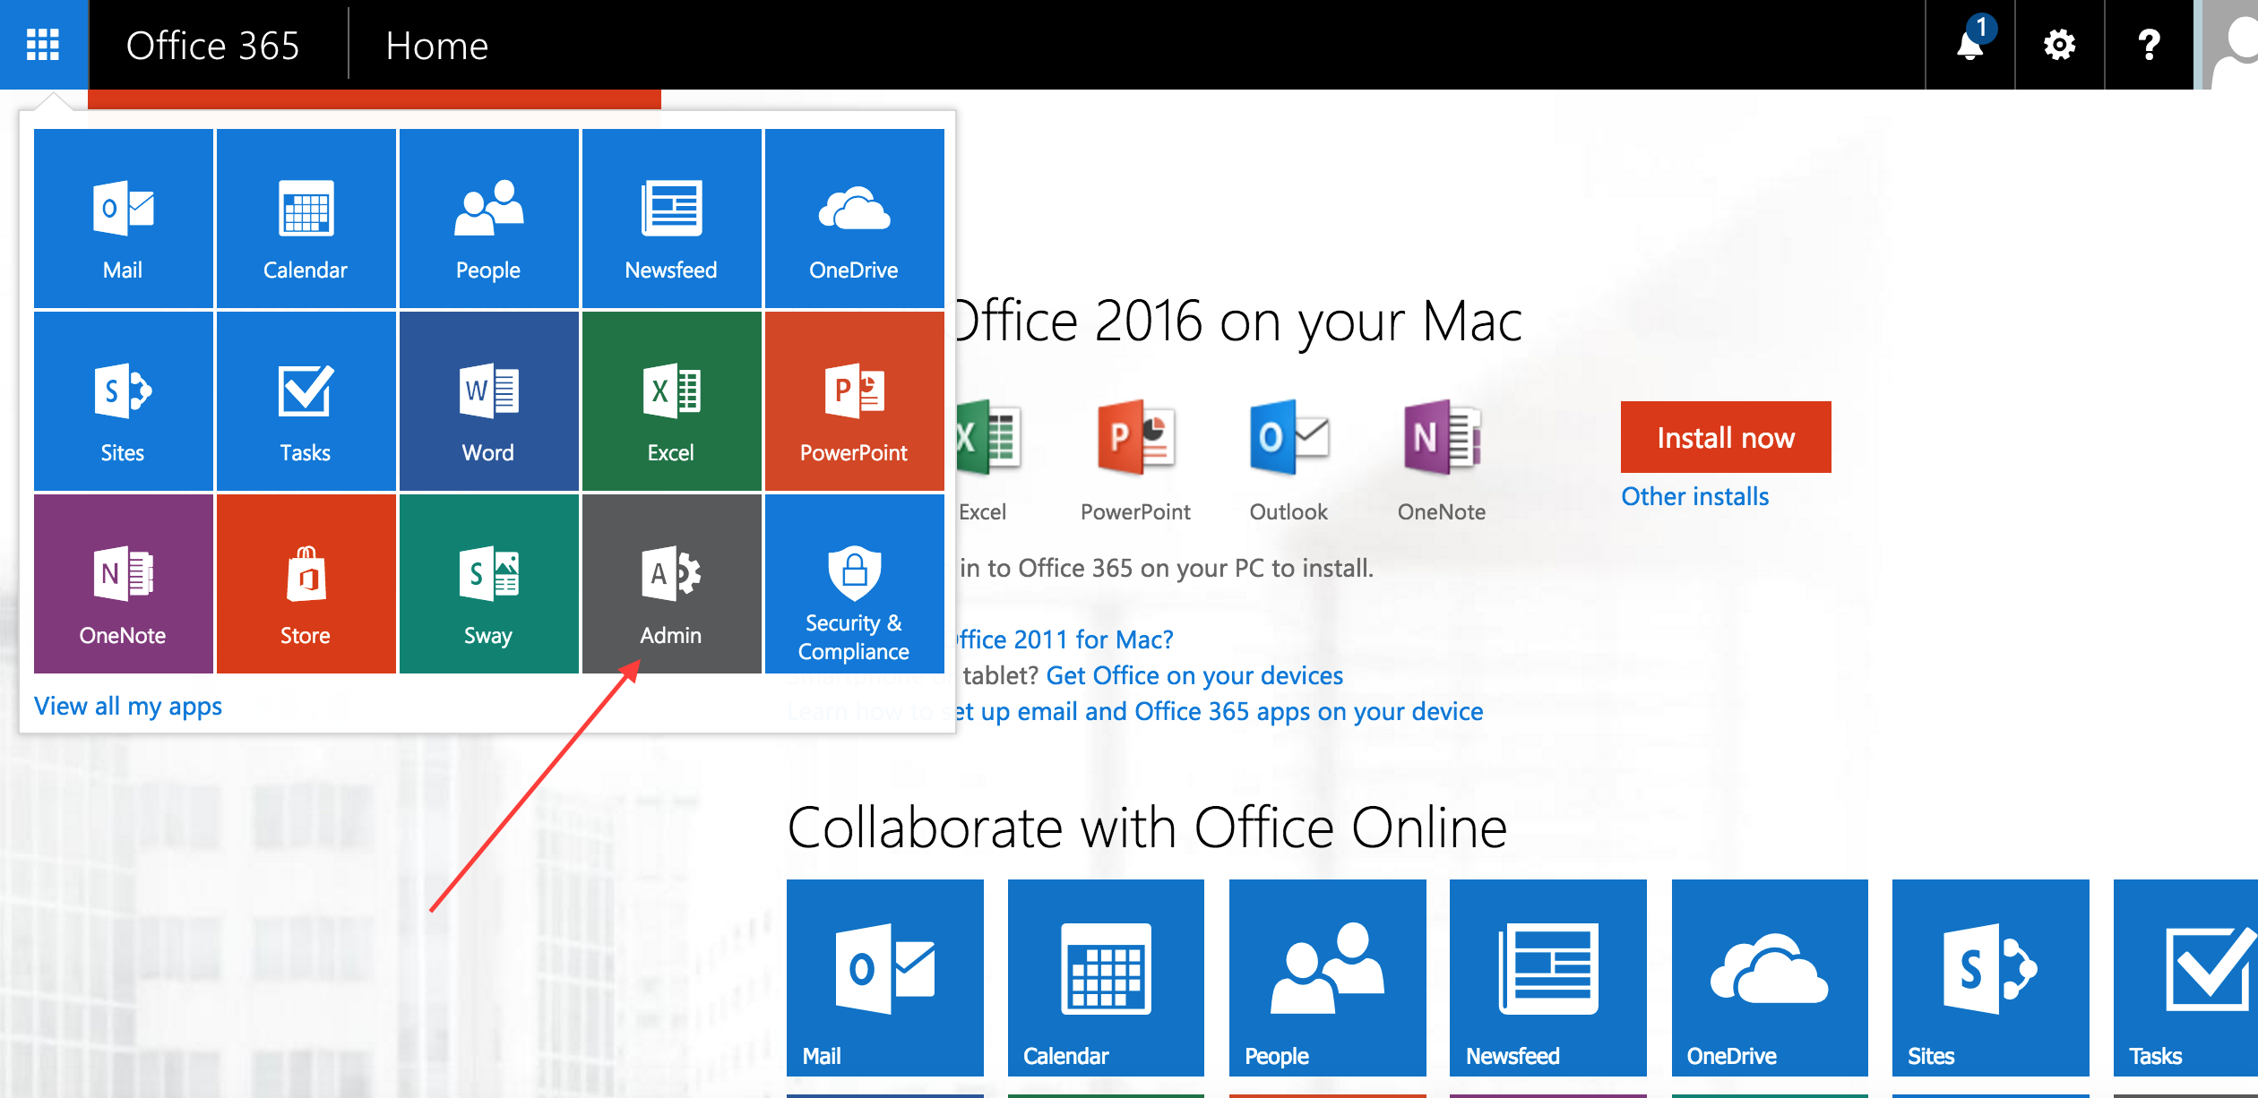
Task: Open the settings gear menu
Action: pyautogui.click(x=2059, y=44)
